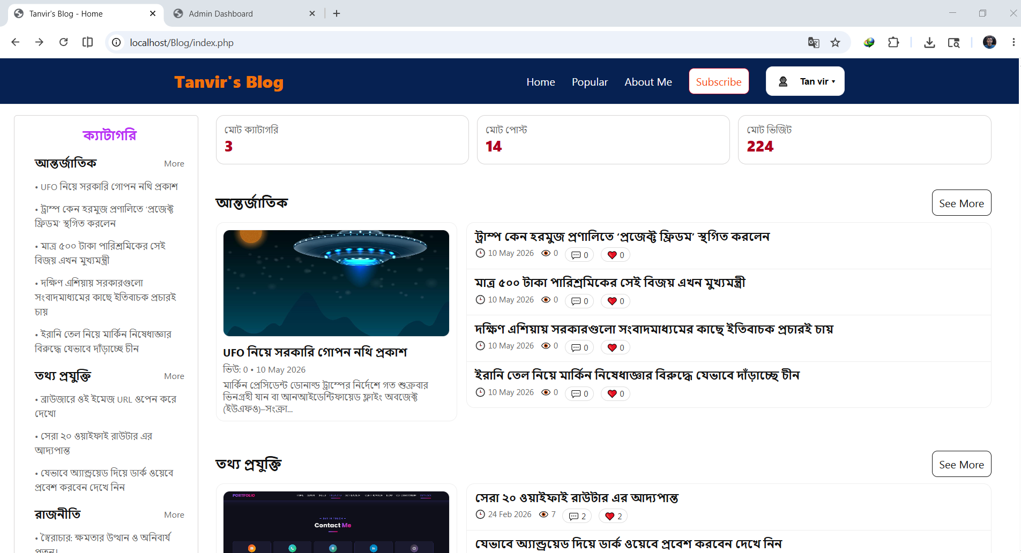Open the UFO featured post image

point(336,283)
